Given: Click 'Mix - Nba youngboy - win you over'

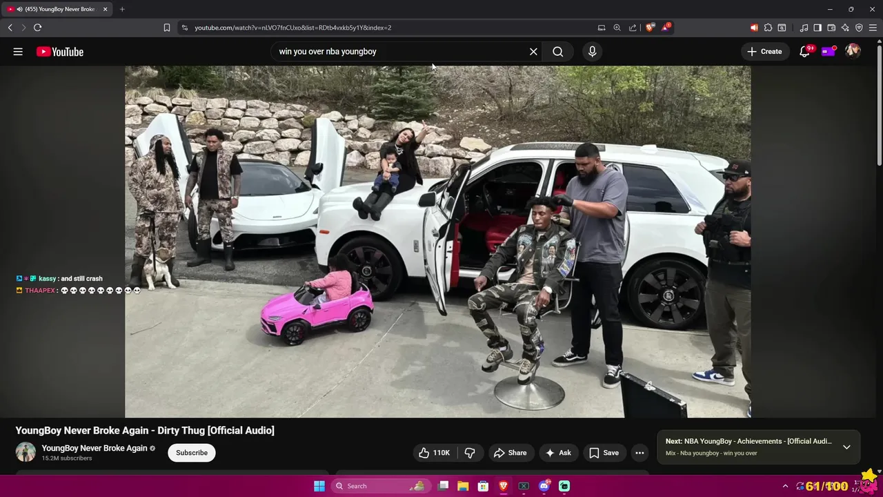Looking at the screenshot, I should click(711, 454).
